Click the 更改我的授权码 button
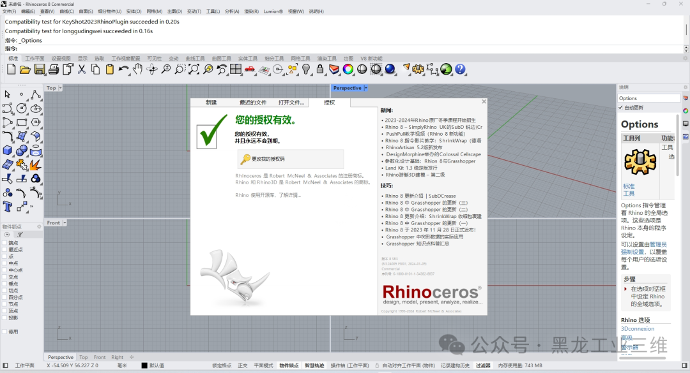This screenshot has width=690, height=373. pos(291,159)
